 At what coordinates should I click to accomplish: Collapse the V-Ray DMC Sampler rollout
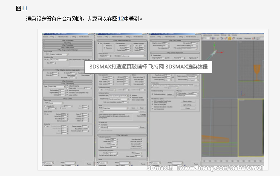175,41
